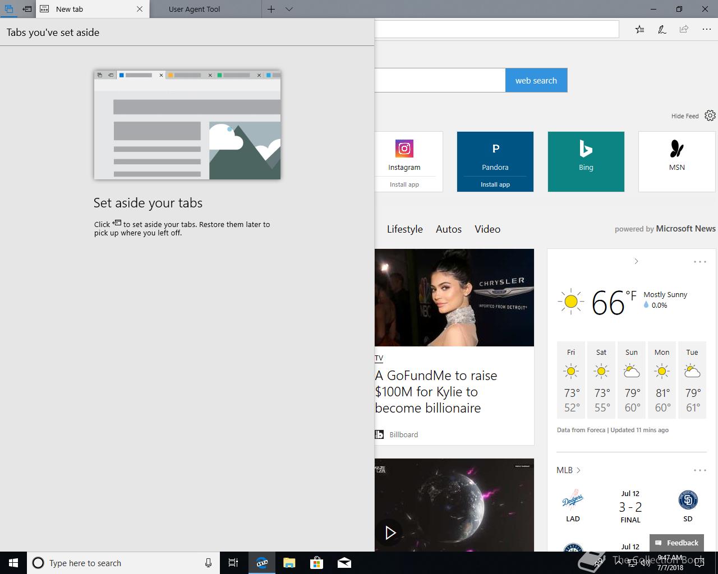
Task: Close the New tab tab
Action: coord(140,9)
